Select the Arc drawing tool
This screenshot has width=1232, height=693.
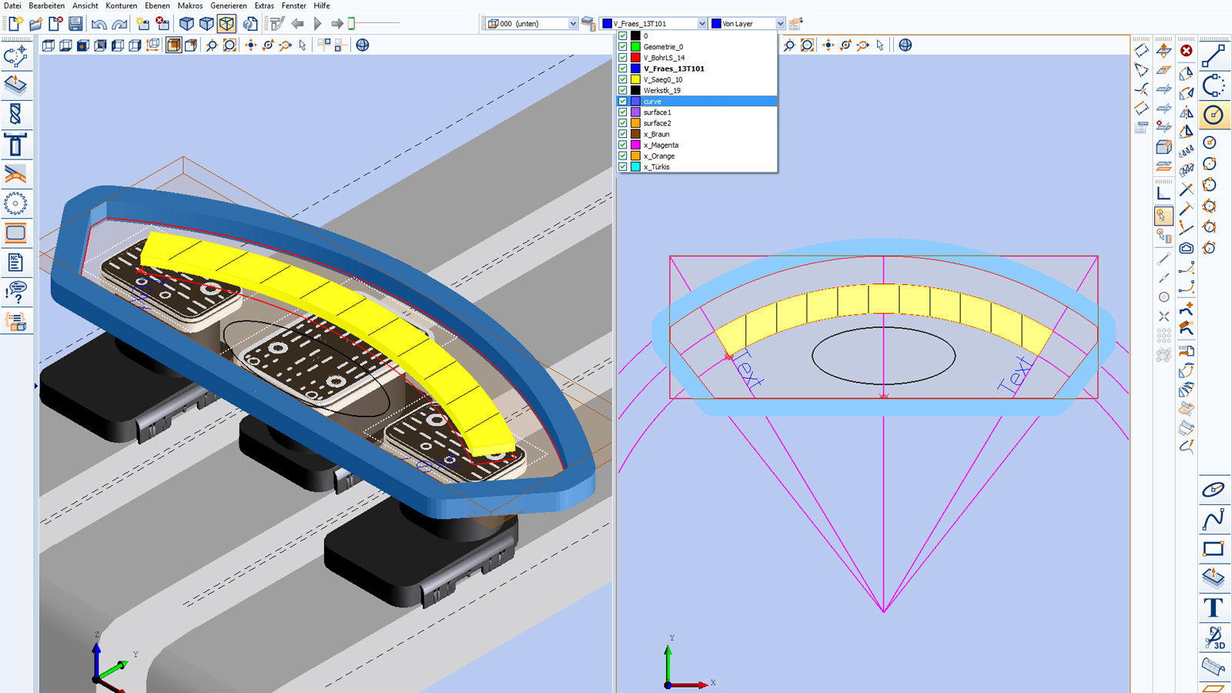[x=1214, y=85]
